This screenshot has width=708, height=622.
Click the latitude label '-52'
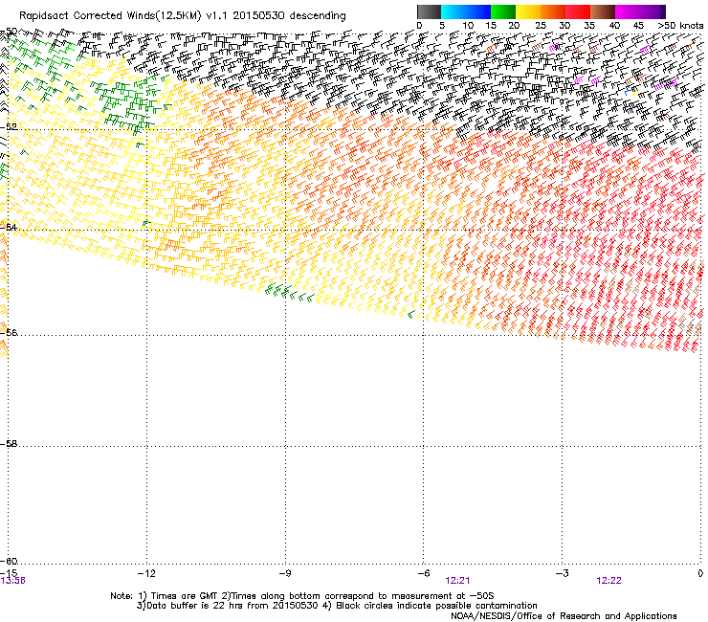point(9,127)
